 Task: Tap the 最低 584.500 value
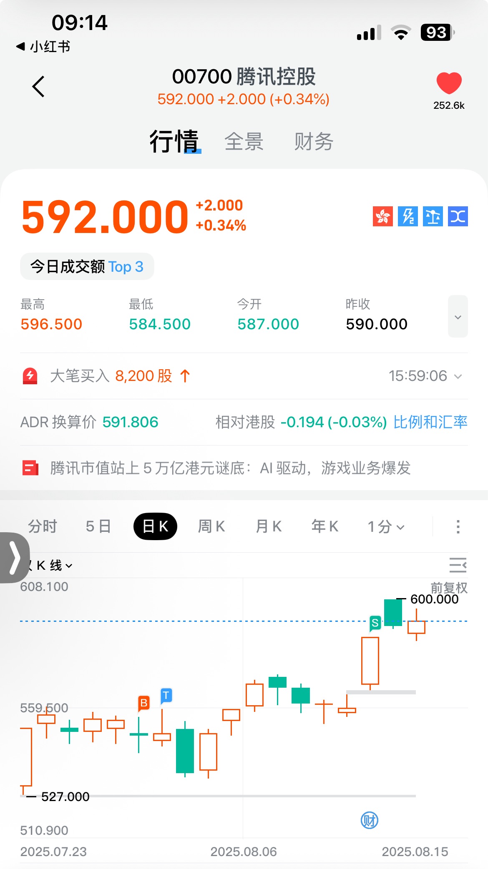160,324
